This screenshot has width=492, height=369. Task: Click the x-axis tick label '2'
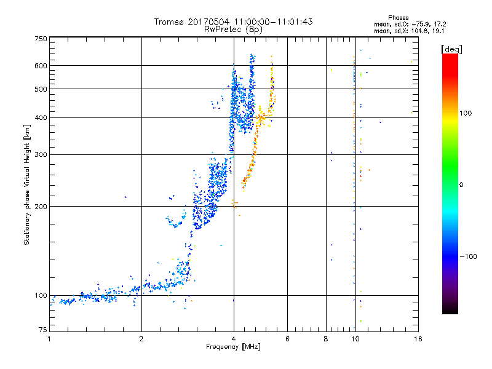[141, 339]
